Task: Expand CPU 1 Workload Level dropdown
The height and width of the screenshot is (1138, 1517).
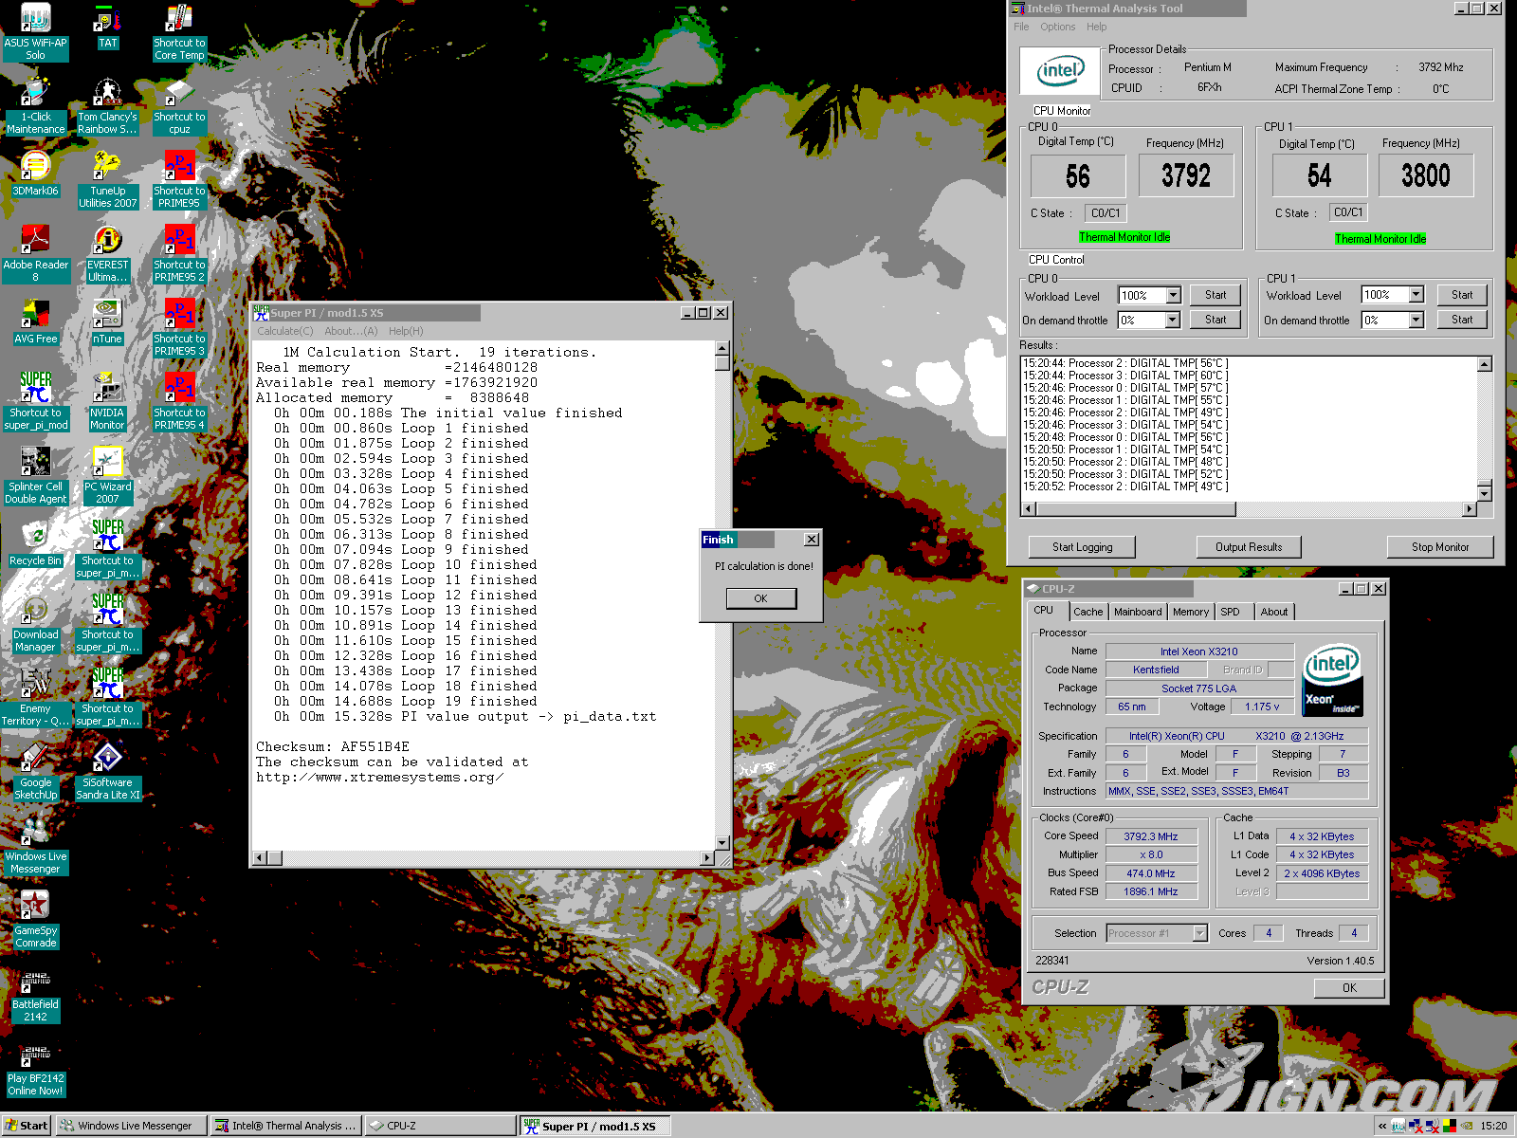Action: [1416, 295]
